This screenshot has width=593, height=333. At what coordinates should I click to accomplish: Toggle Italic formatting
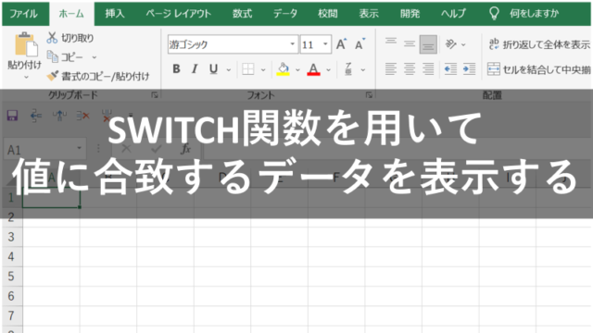(195, 69)
